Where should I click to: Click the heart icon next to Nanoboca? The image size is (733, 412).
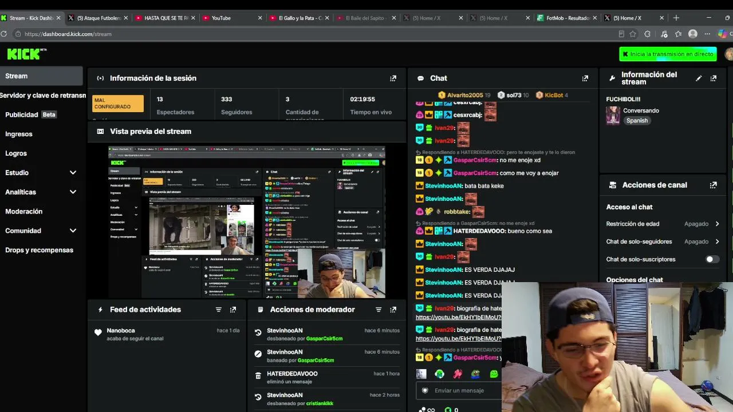98,332
